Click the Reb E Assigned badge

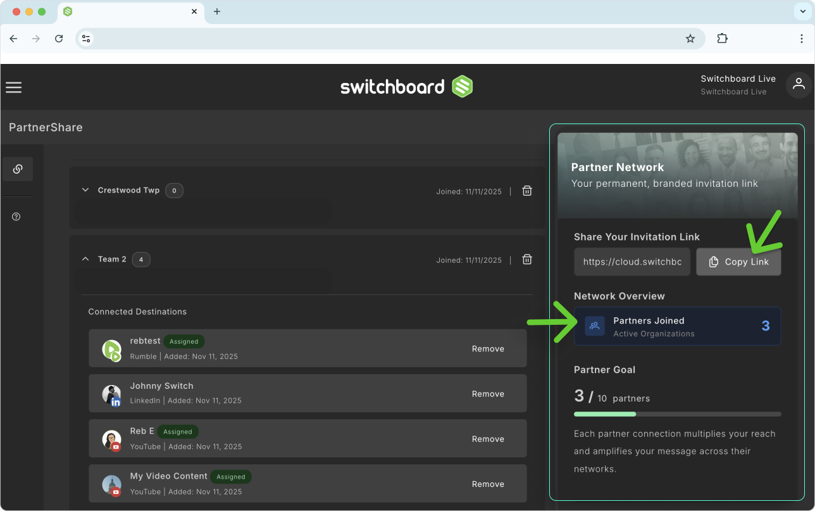point(178,432)
